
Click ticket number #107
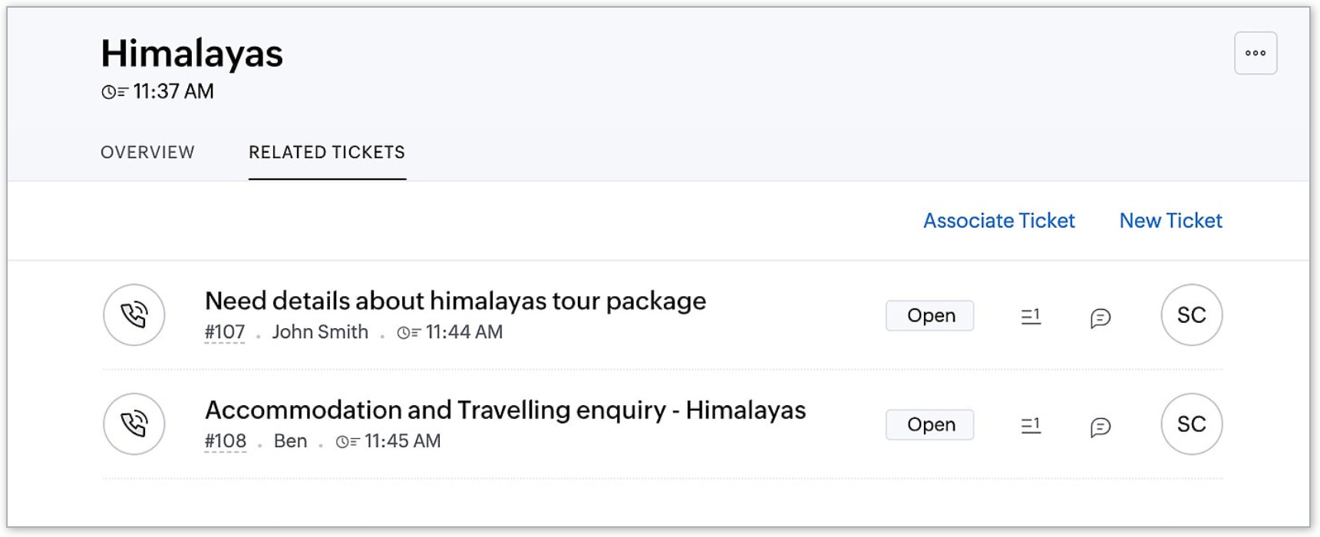[x=225, y=332]
